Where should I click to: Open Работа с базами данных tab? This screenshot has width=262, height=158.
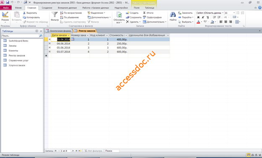[x=96, y=8]
